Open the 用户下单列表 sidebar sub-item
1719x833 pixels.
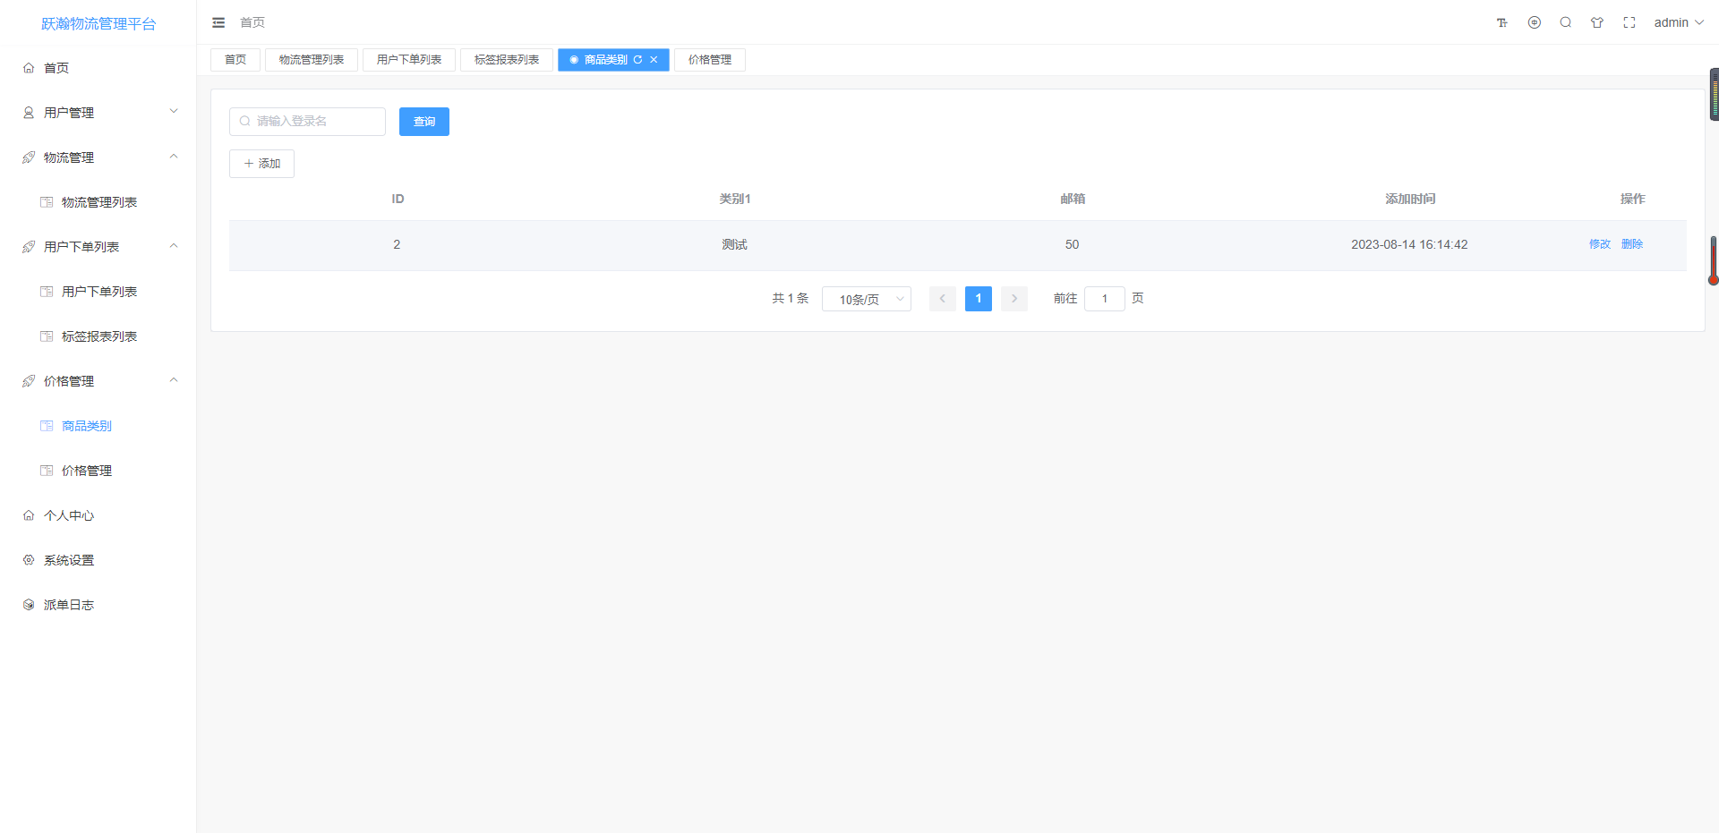pos(98,292)
